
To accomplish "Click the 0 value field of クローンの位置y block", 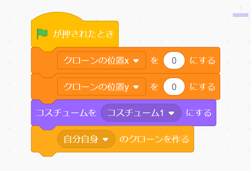I will (174, 87).
